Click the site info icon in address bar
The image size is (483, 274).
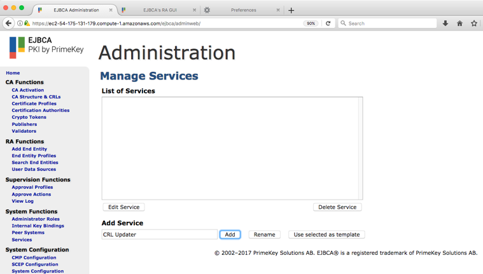coord(20,24)
